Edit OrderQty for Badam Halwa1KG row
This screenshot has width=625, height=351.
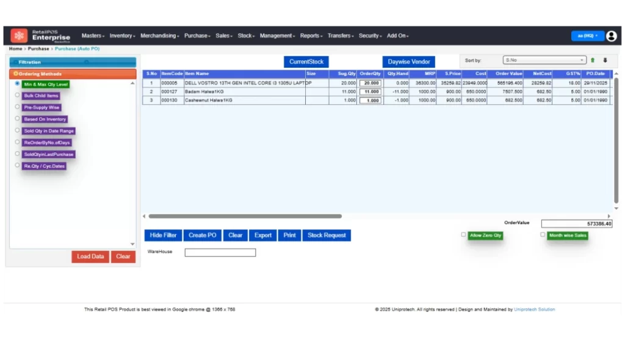click(x=370, y=91)
